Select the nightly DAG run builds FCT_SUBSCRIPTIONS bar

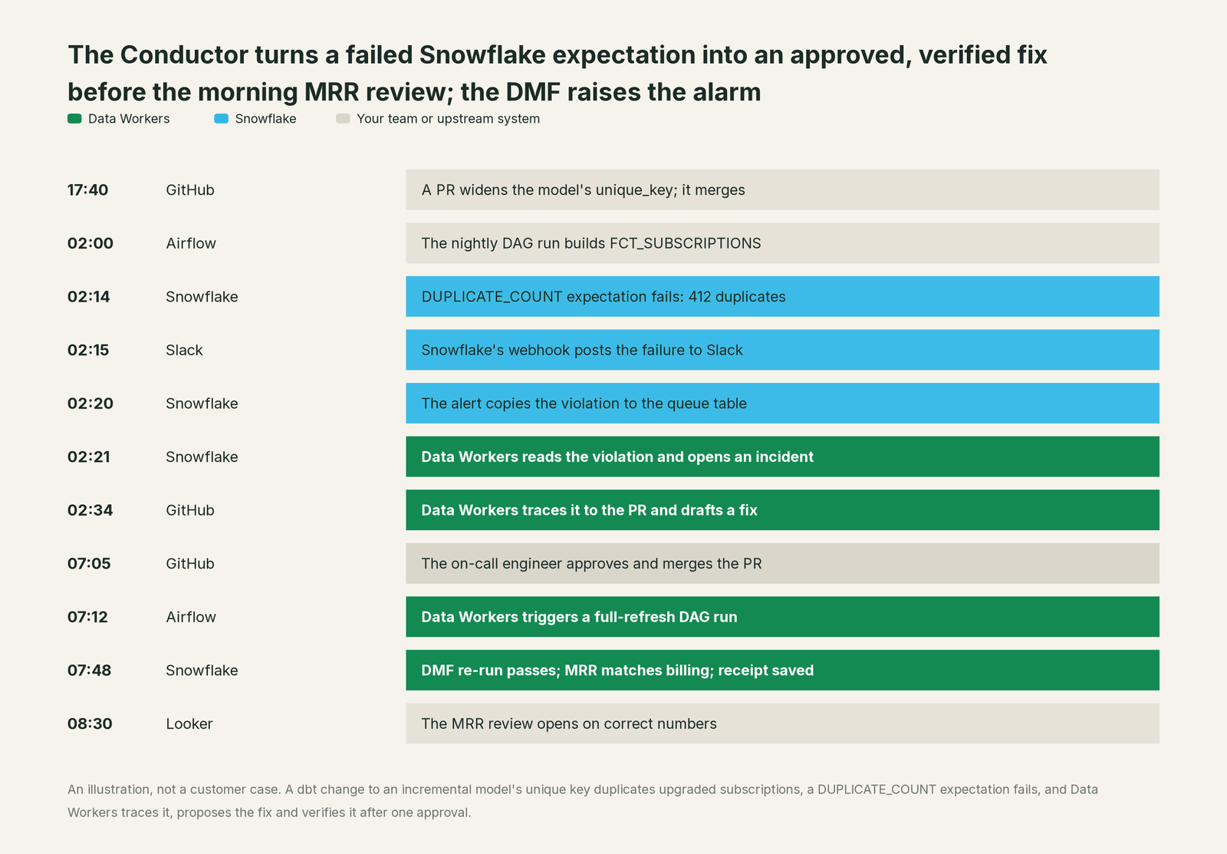pyautogui.click(x=782, y=243)
